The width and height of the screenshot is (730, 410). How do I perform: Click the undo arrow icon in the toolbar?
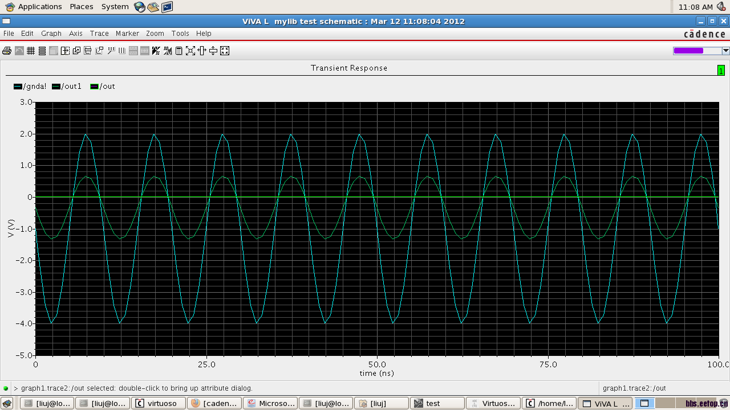pos(19,51)
